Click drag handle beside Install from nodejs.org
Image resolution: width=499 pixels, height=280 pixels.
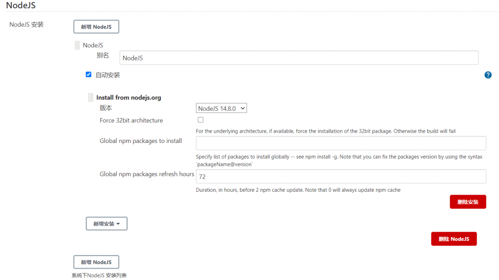pyautogui.click(x=91, y=98)
